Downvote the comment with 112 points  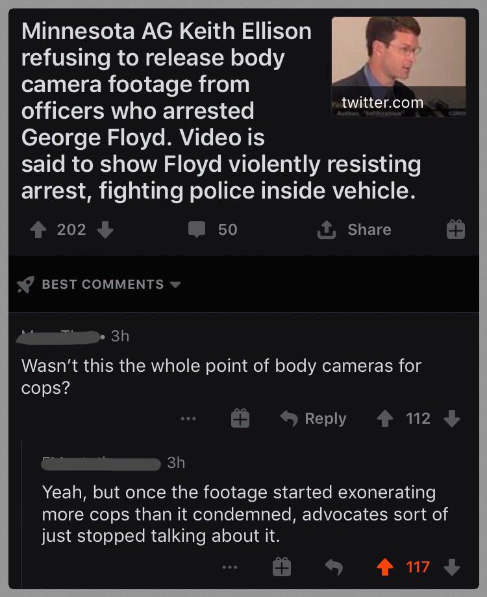(x=451, y=419)
